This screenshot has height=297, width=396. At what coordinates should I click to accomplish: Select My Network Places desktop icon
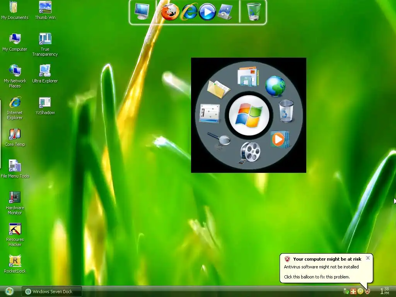[15, 76]
